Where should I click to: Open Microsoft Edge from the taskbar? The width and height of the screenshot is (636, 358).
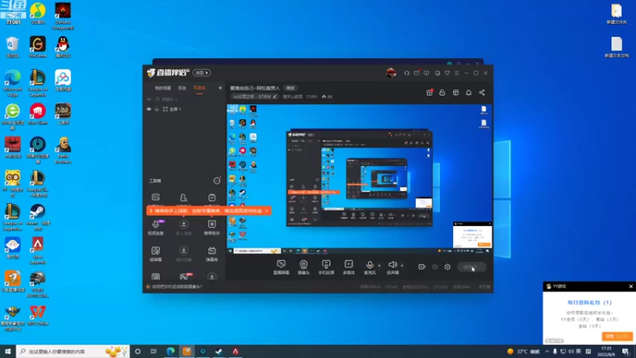coord(170,351)
